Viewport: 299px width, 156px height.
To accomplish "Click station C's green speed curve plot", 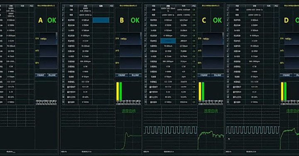I will (211, 140).
